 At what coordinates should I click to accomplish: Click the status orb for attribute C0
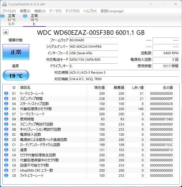pos(6,140)
